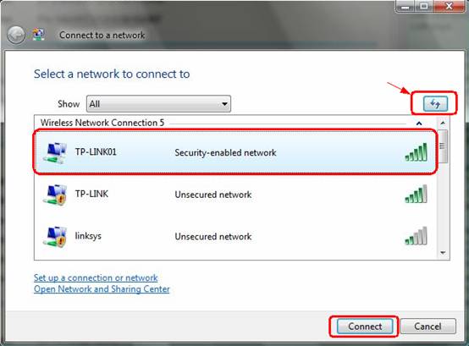Click the TP-LINK01 network computer icon
469x346 pixels.
tap(54, 152)
